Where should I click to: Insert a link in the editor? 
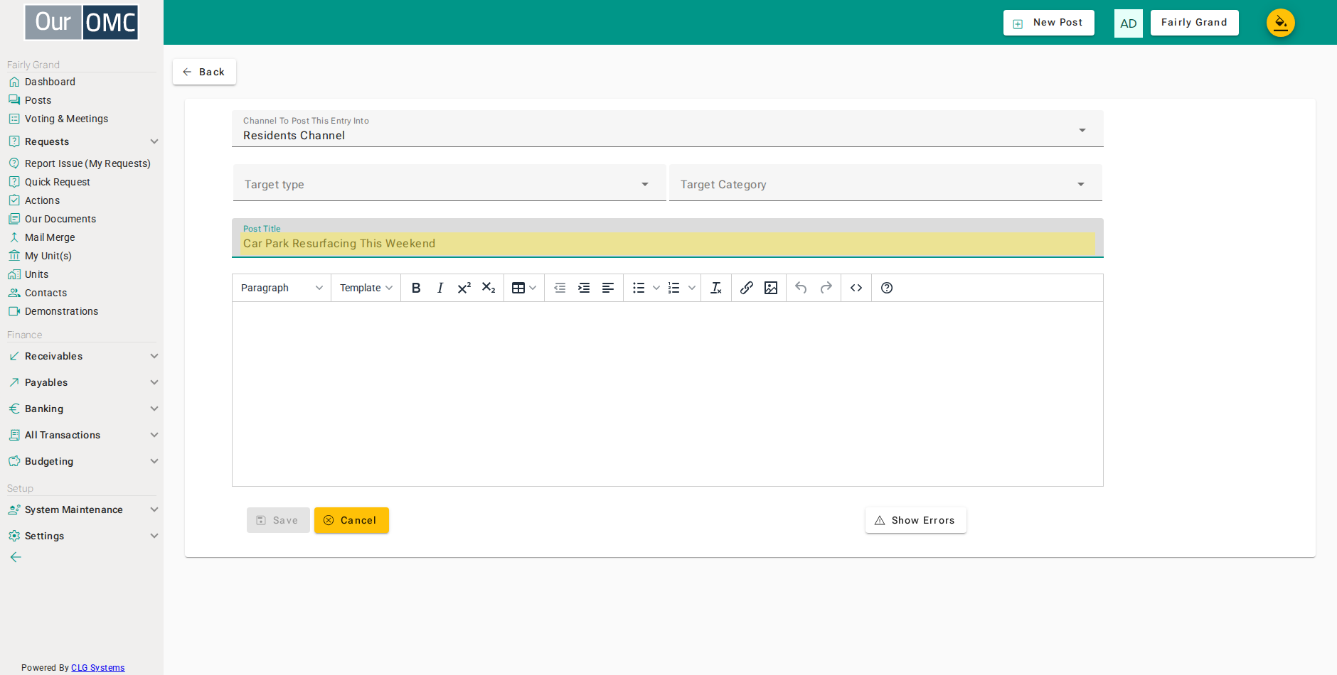pos(746,288)
